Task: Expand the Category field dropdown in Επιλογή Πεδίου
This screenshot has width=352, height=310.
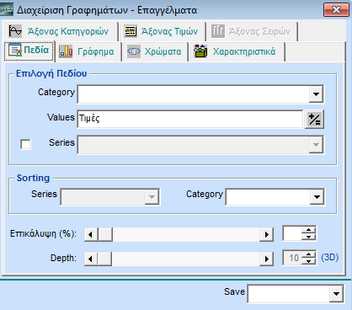Action: (x=316, y=94)
